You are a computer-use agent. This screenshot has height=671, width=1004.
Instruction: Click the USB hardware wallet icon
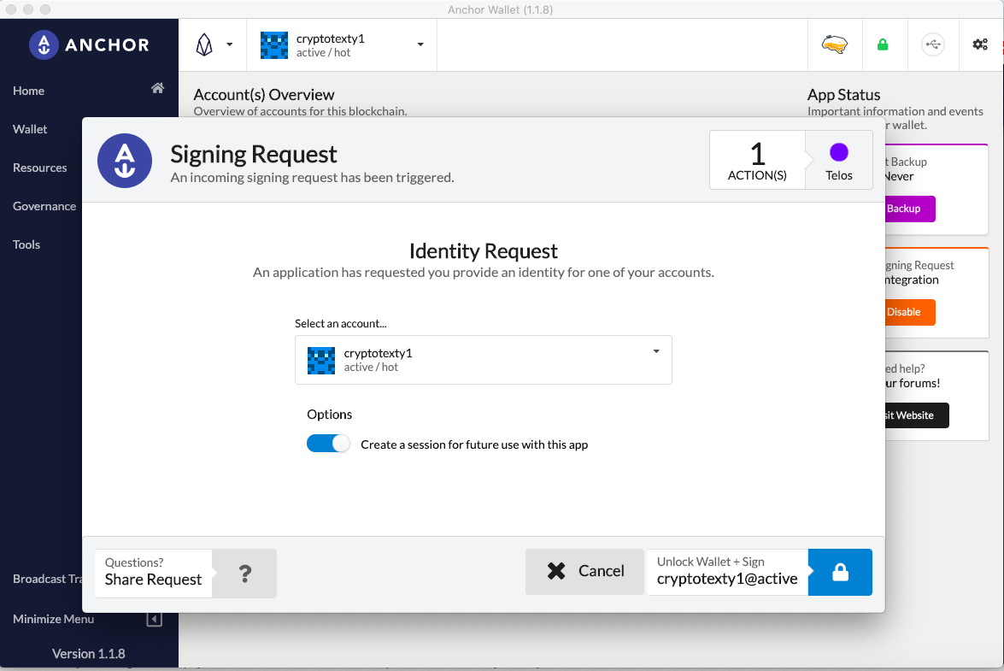933,44
